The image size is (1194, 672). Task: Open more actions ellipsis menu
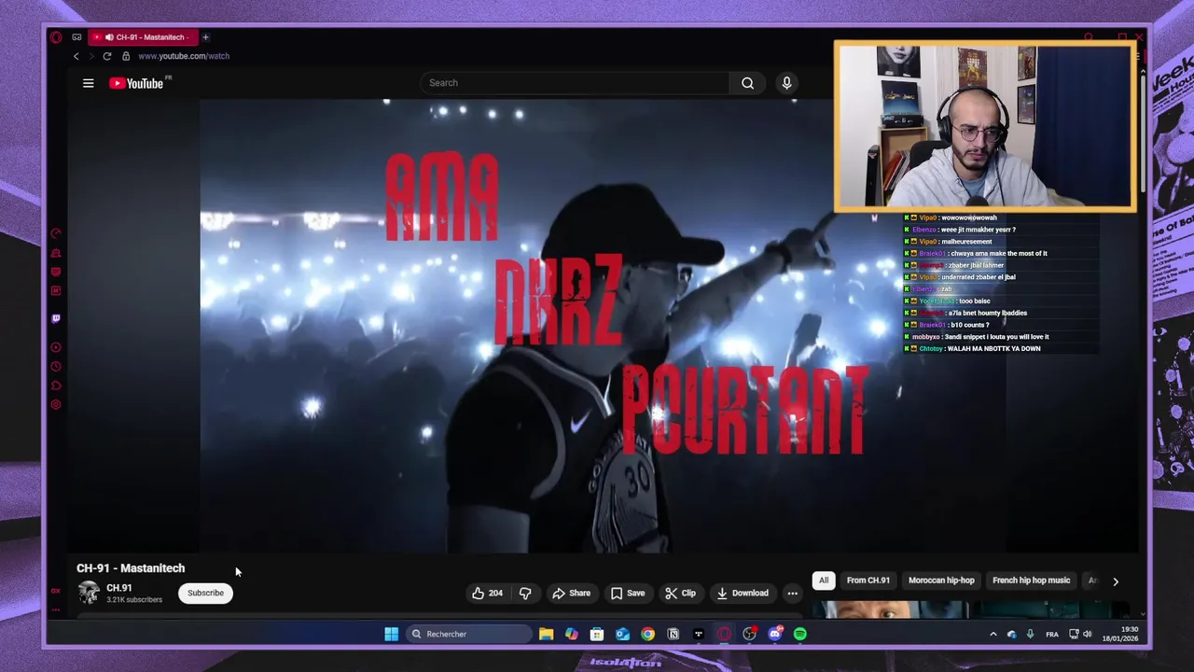792,593
